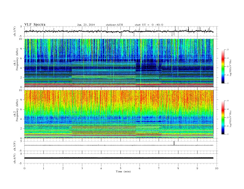Screen dimensions: 244x189
Task: Click time axis tick label "6"
Action: [x=140, y=168]
